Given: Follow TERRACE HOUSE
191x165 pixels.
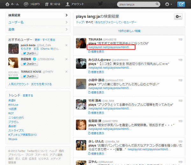Looking at the screenshot, I should click(x=29, y=76).
